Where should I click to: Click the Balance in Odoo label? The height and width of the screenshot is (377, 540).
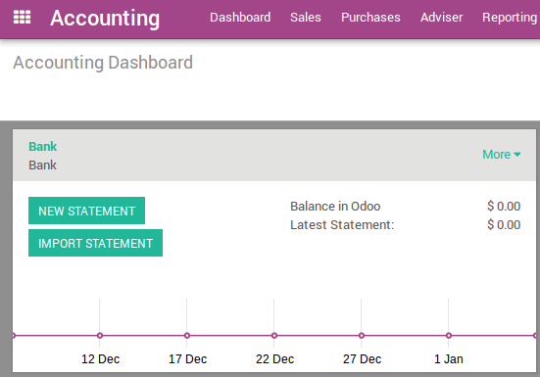[x=335, y=206]
